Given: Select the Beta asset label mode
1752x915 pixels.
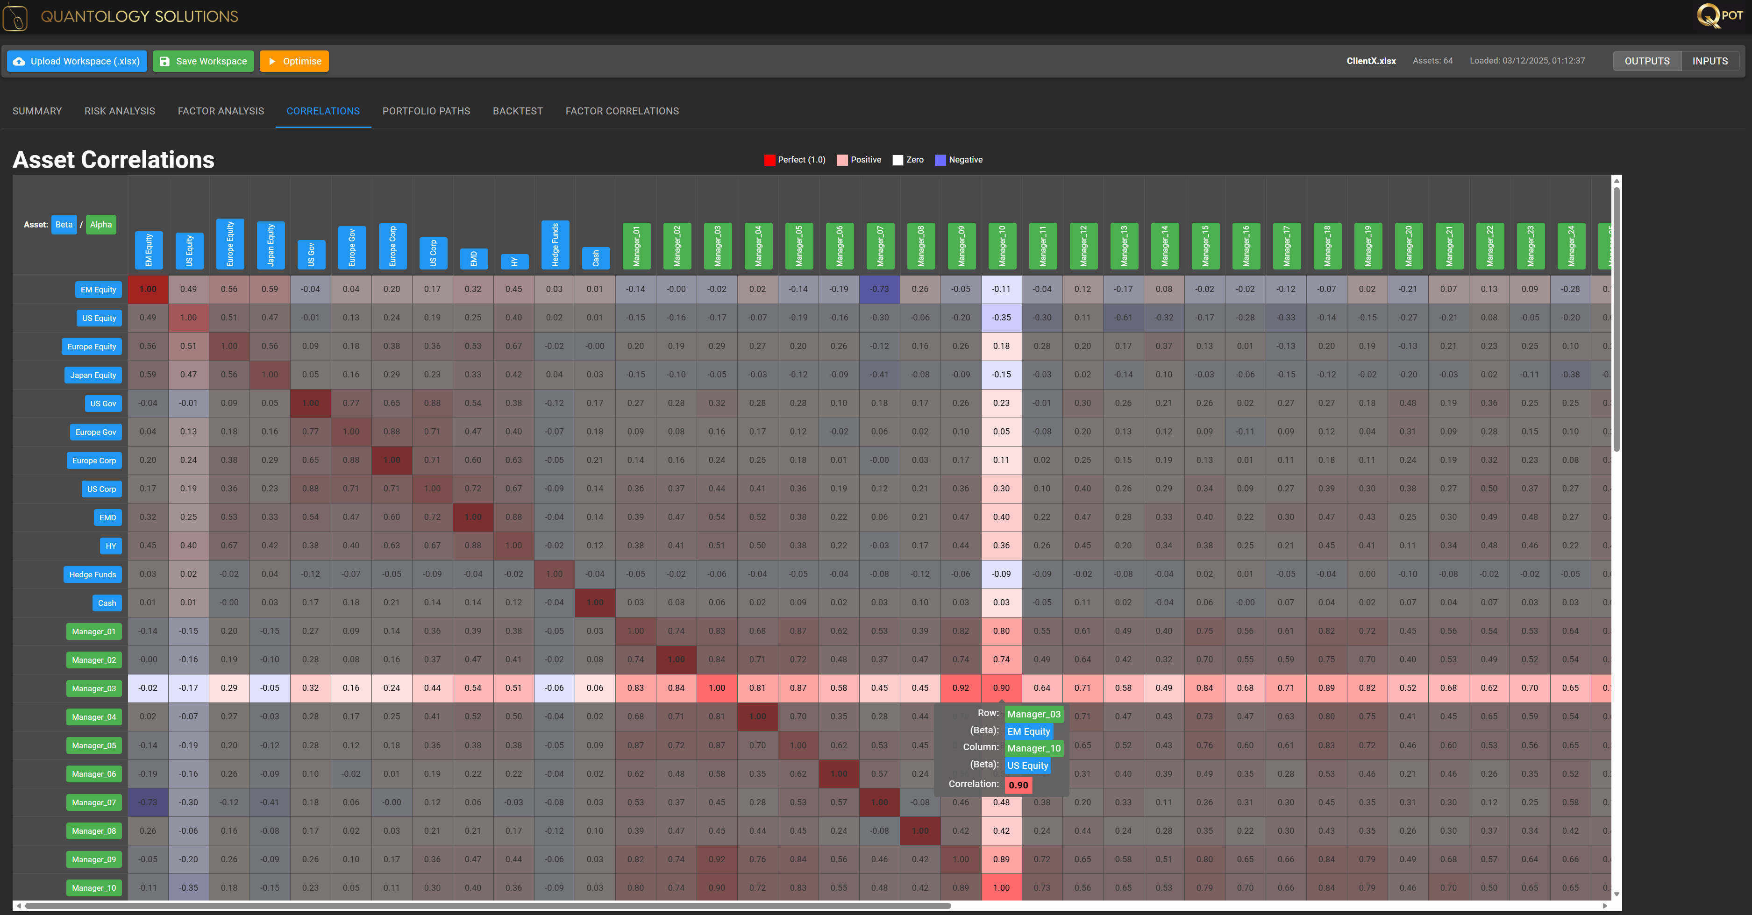Looking at the screenshot, I should [64, 224].
